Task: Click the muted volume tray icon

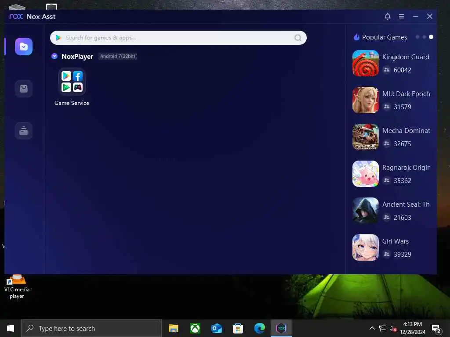Action: pyautogui.click(x=393, y=328)
